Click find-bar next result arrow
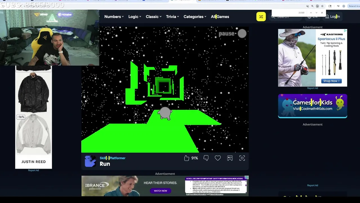Screen dimensions: 360x203 [x=316, y=13]
